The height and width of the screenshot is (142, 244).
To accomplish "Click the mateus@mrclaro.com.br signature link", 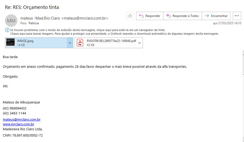I will 22,119.
